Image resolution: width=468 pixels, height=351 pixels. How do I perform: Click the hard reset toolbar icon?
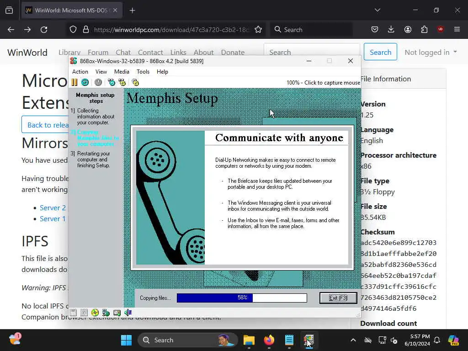[x=85, y=82]
